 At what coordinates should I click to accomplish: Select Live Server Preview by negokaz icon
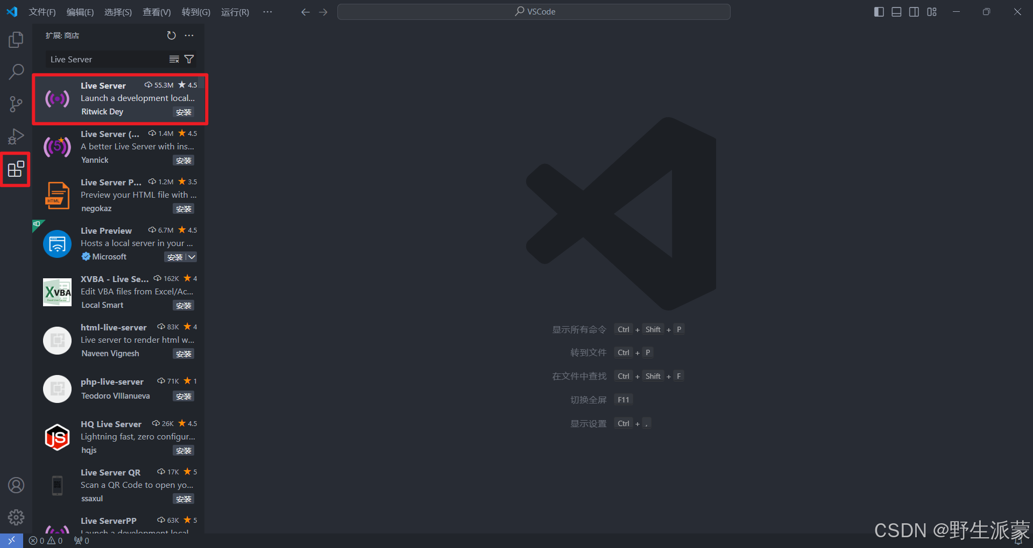[x=57, y=195]
